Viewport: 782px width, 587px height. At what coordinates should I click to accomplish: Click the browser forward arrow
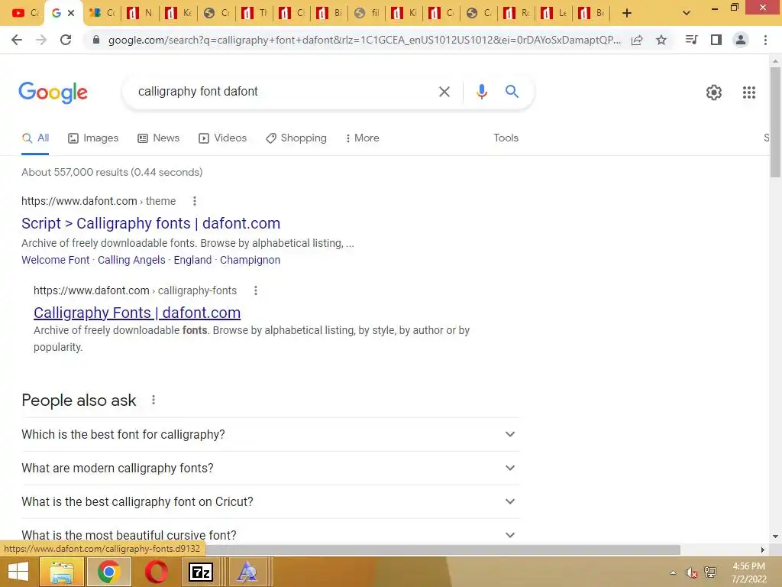click(x=41, y=40)
